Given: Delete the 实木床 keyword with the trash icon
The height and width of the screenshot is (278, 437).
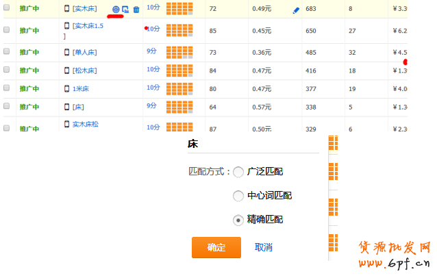Looking at the screenshot, I should (x=136, y=9).
